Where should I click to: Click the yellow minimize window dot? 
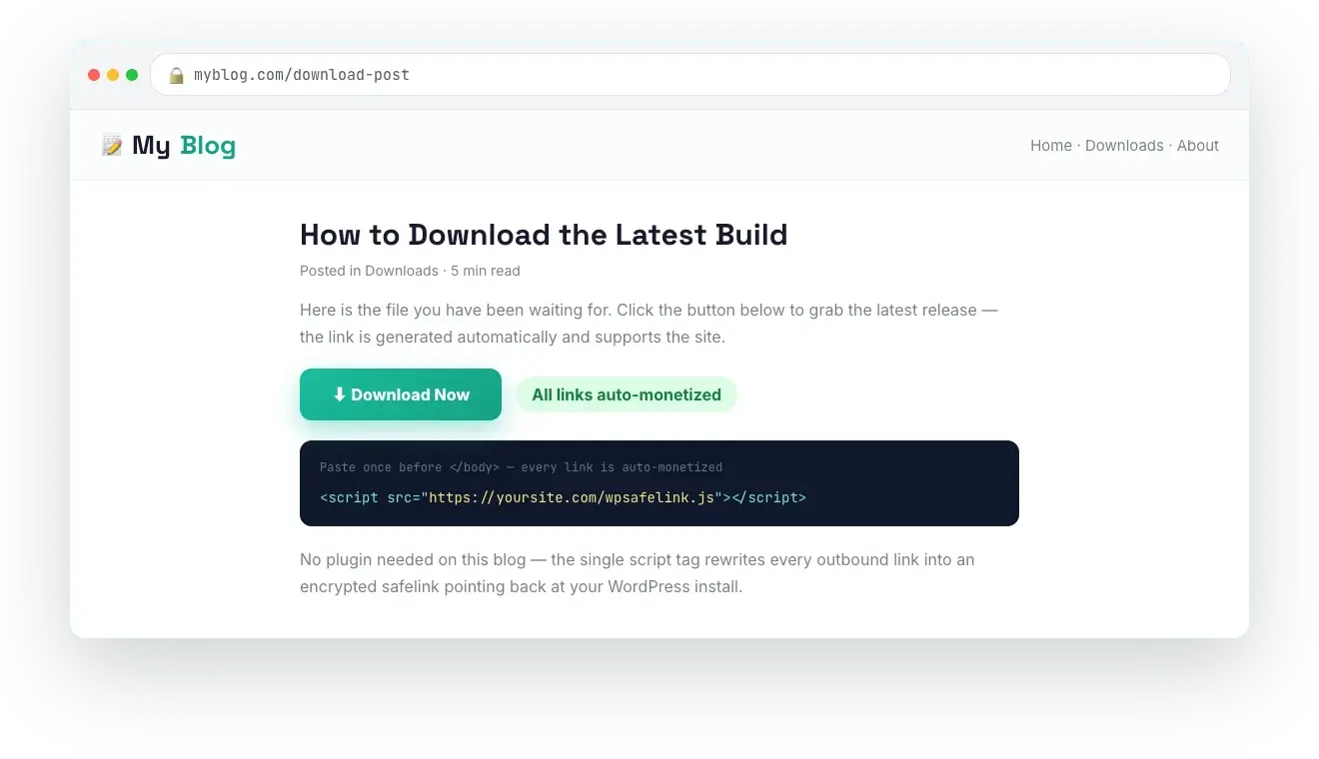(113, 75)
